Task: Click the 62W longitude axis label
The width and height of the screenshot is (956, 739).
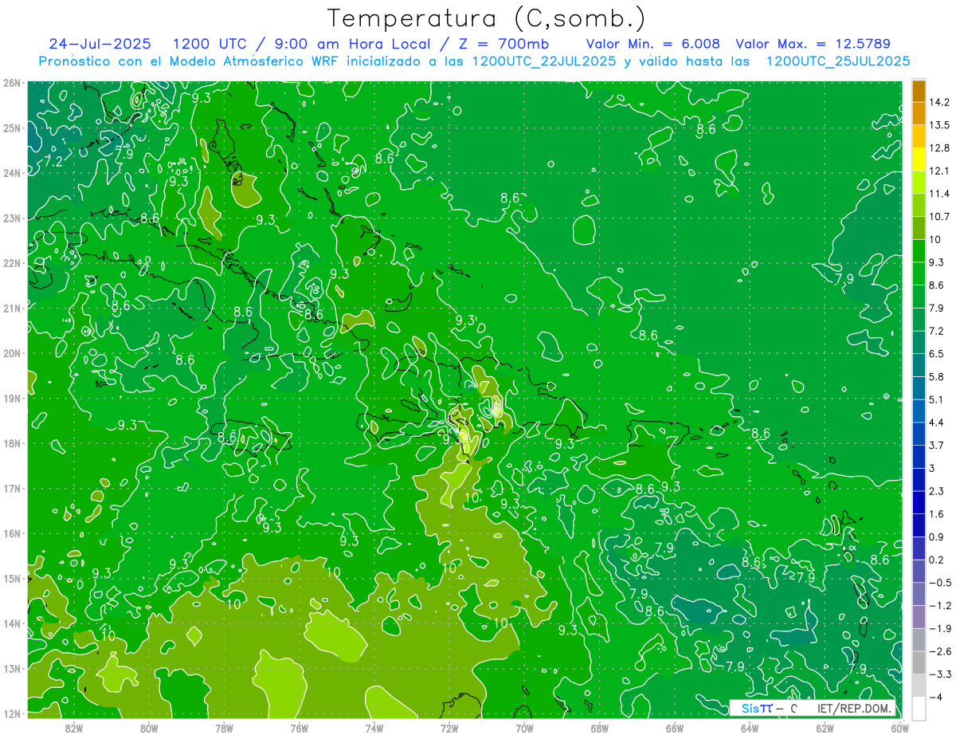Action: (825, 728)
